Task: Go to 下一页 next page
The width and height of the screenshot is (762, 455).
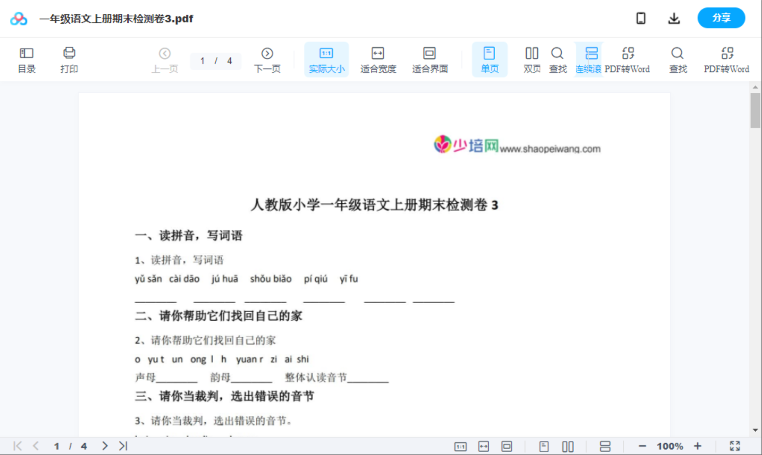Action: (x=267, y=59)
